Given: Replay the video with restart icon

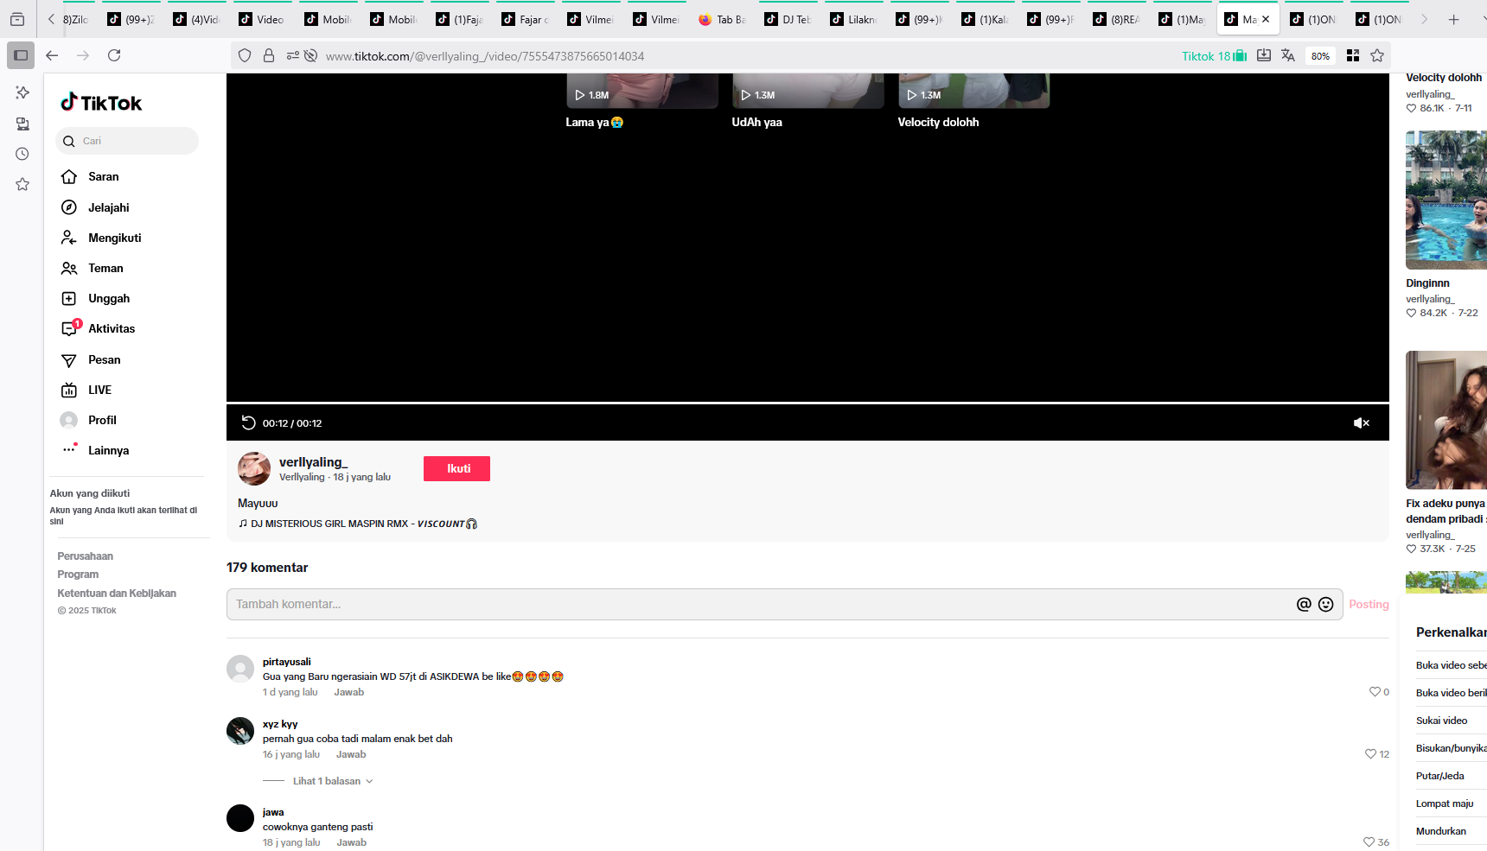Looking at the screenshot, I should [248, 422].
